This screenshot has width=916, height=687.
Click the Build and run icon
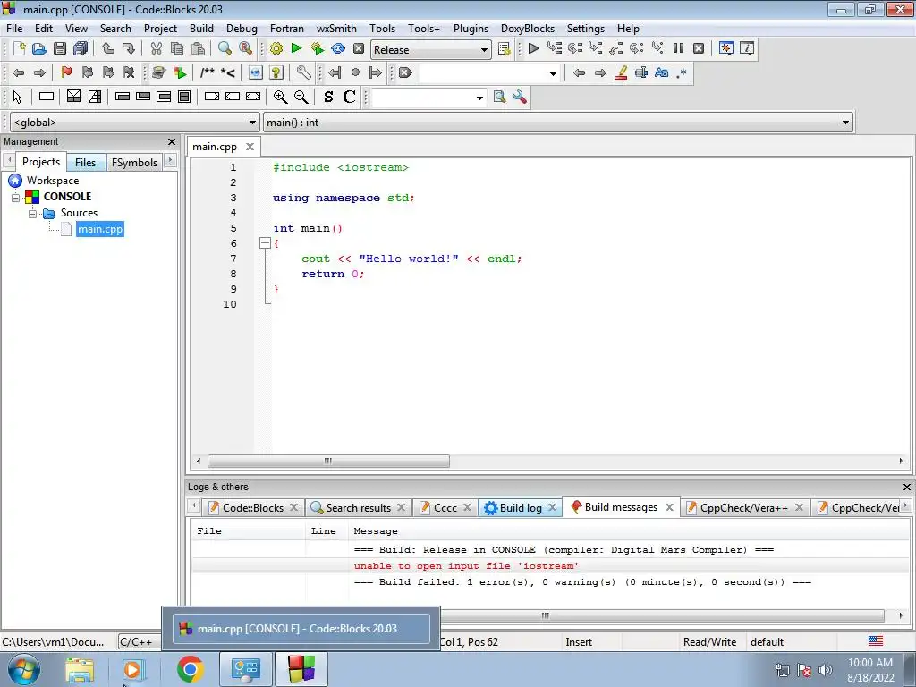318,48
